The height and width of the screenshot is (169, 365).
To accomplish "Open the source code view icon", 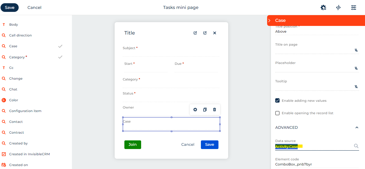I will point(338,8).
